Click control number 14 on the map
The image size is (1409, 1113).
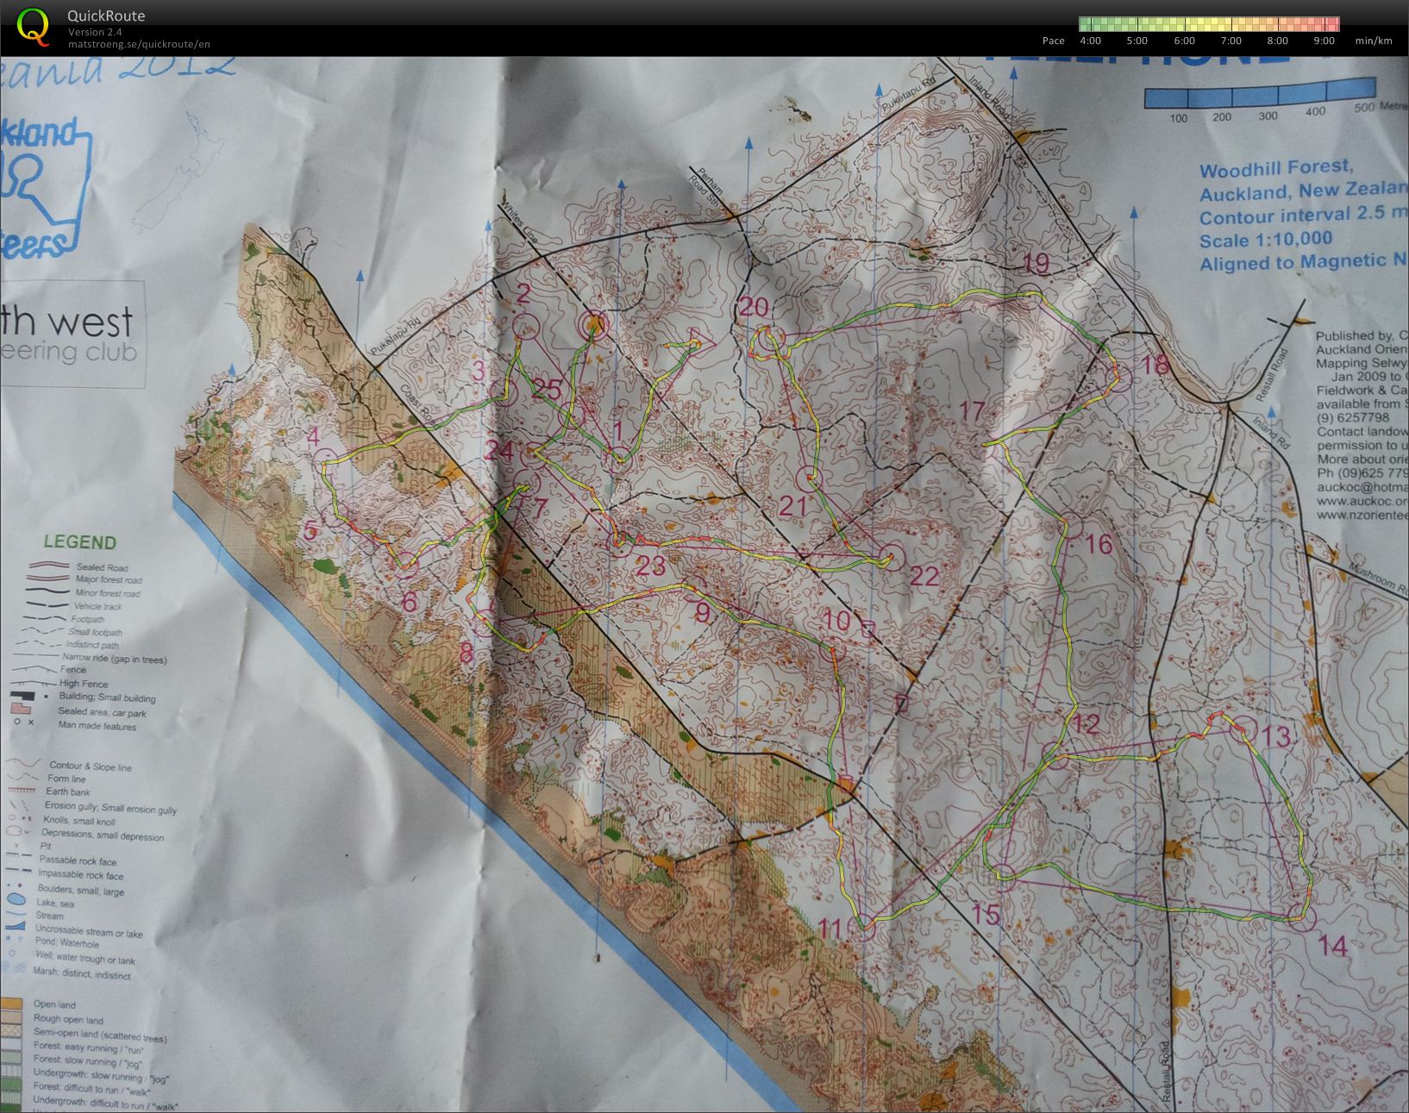coord(1332,947)
